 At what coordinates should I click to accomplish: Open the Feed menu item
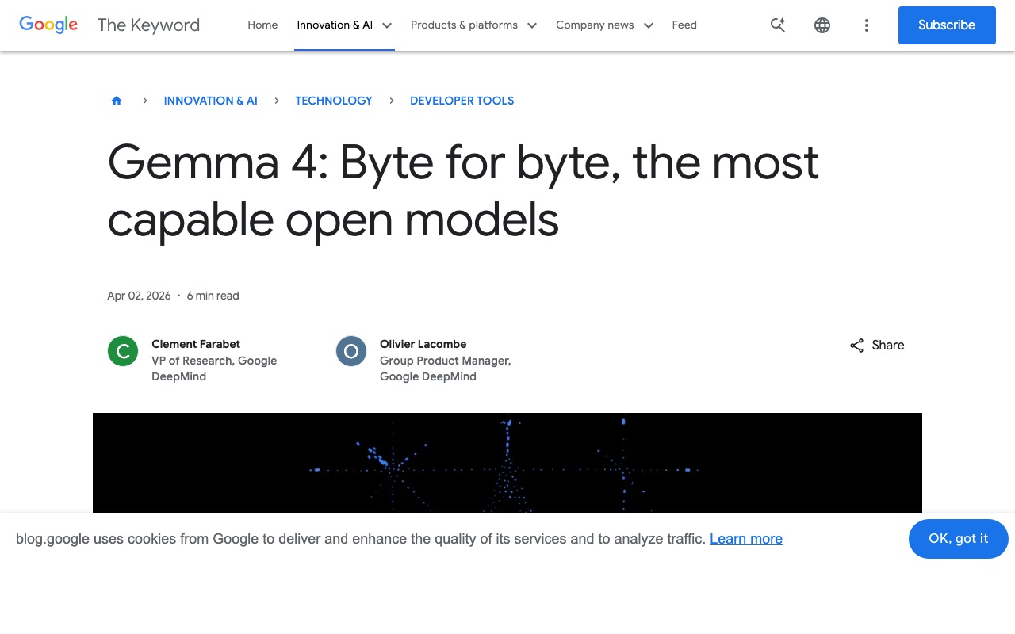click(x=684, y=25)
